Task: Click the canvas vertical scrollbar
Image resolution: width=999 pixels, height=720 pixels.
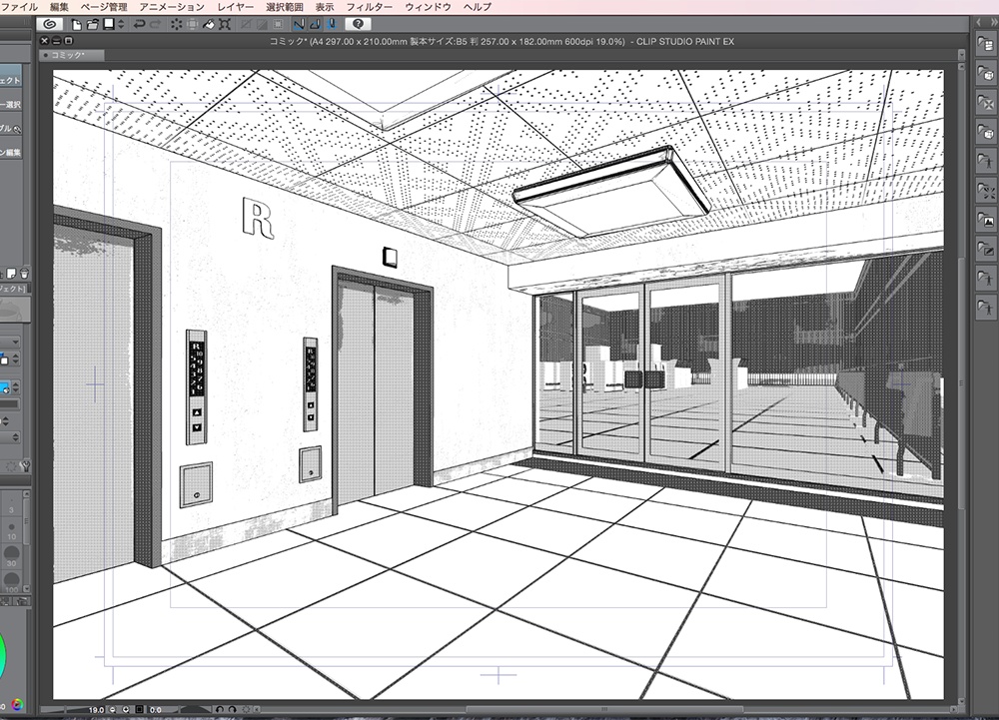Action: 961,381
